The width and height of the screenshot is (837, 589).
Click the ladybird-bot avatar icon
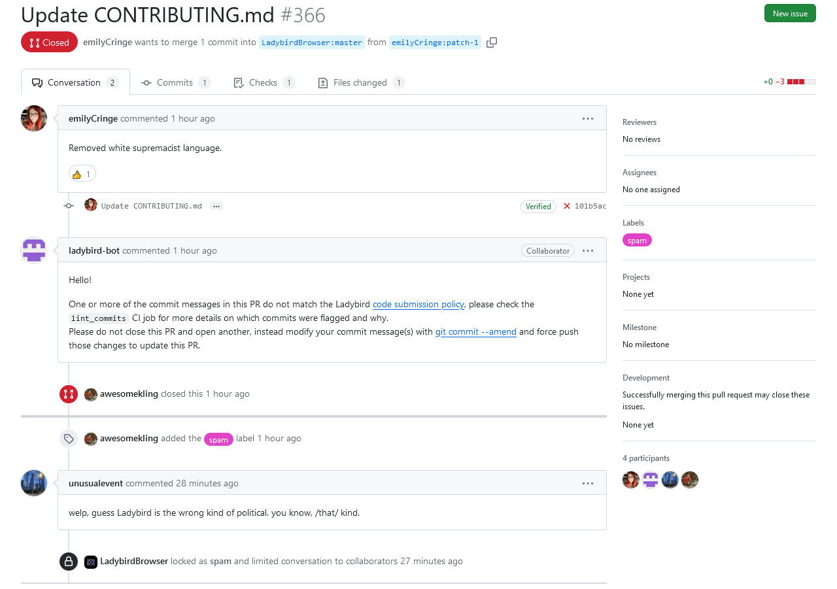coord(34,250)
